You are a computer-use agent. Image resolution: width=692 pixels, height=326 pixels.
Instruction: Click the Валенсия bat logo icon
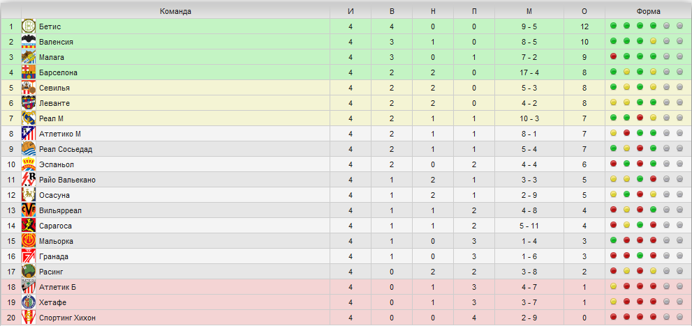click(29, 42)
